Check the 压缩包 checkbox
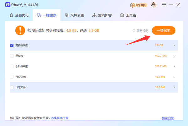 [x=12, y=56]
